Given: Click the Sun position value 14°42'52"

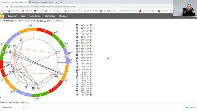Looking at the screenshot, I should 85,25.
